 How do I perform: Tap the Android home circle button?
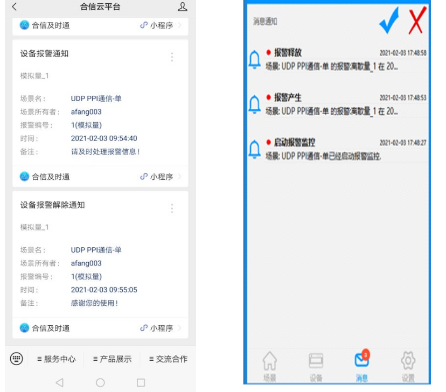point(100,382)
